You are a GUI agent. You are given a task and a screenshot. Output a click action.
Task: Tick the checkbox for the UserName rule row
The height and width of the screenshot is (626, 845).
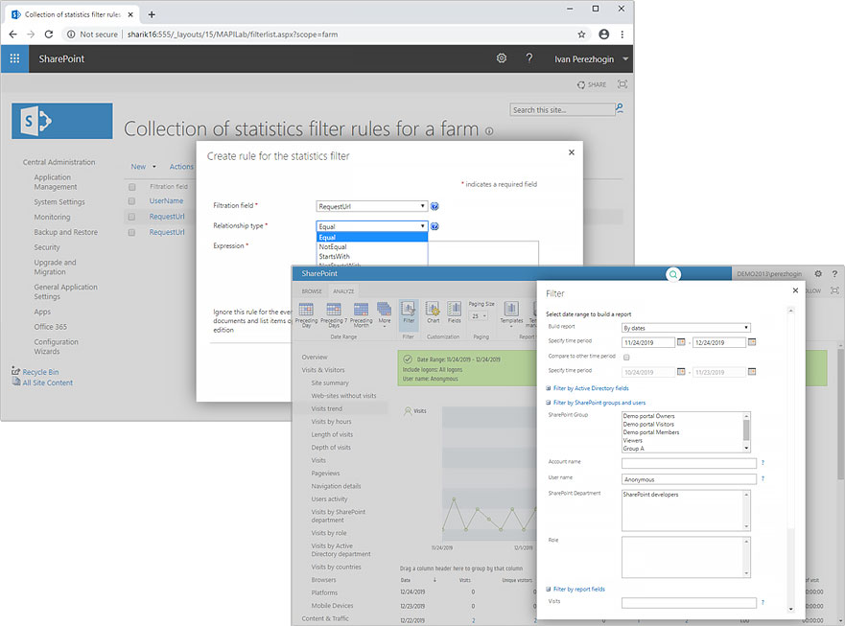click(131, 201)
